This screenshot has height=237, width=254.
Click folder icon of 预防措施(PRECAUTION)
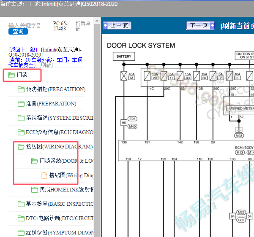[21, 89]
